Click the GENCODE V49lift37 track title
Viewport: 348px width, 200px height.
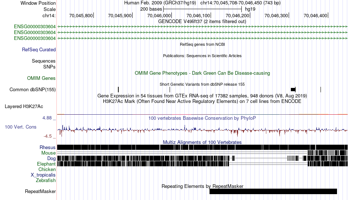point(202,22)
